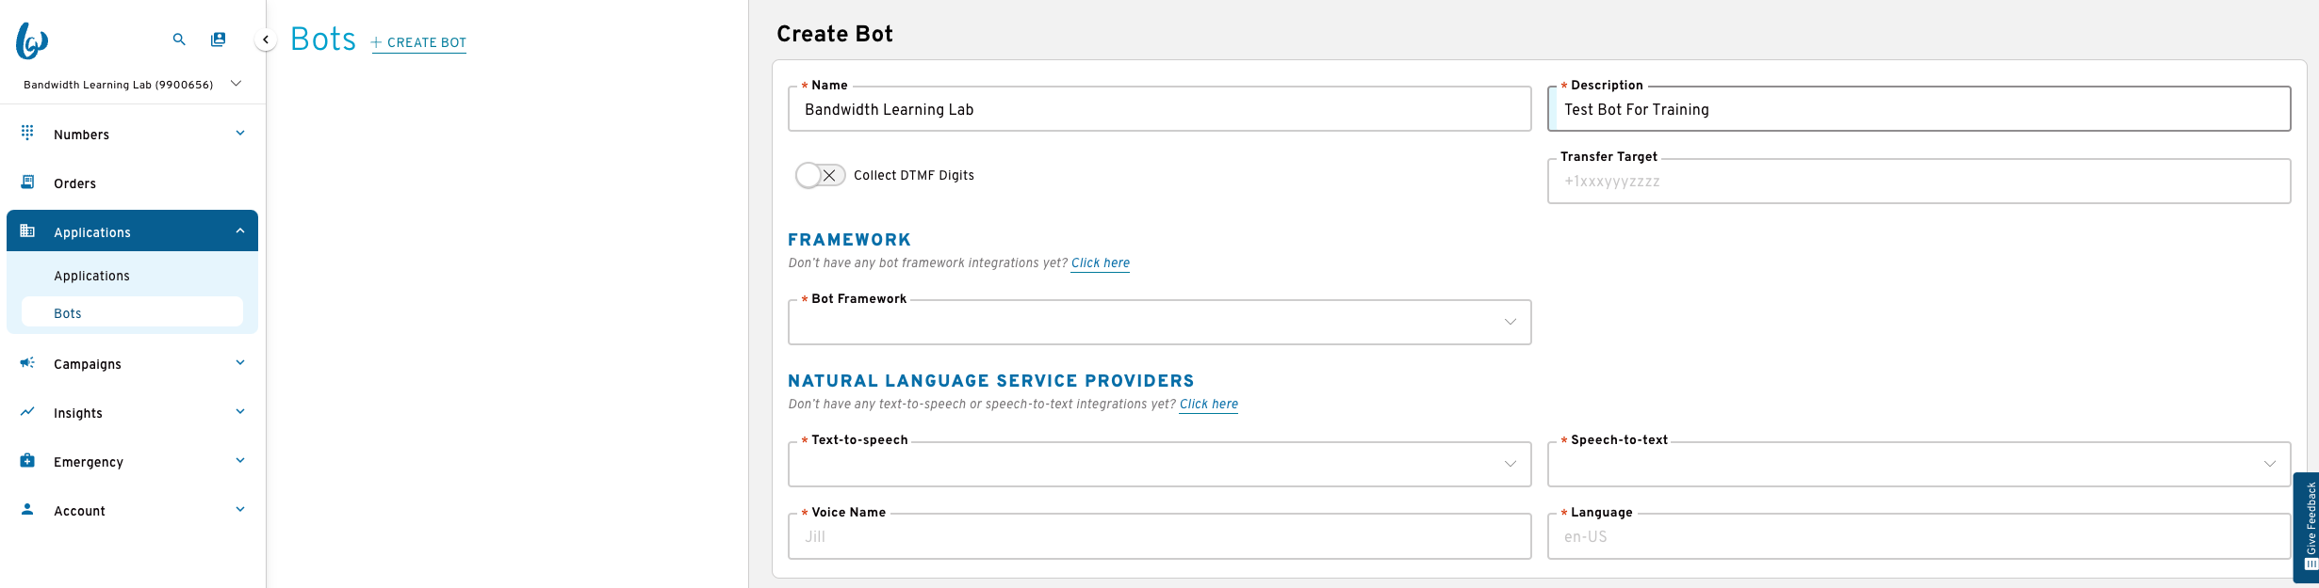Expand the Account menu chevron
The height and width of the screenshot is (588, 2319).
(x=240, y=510)
